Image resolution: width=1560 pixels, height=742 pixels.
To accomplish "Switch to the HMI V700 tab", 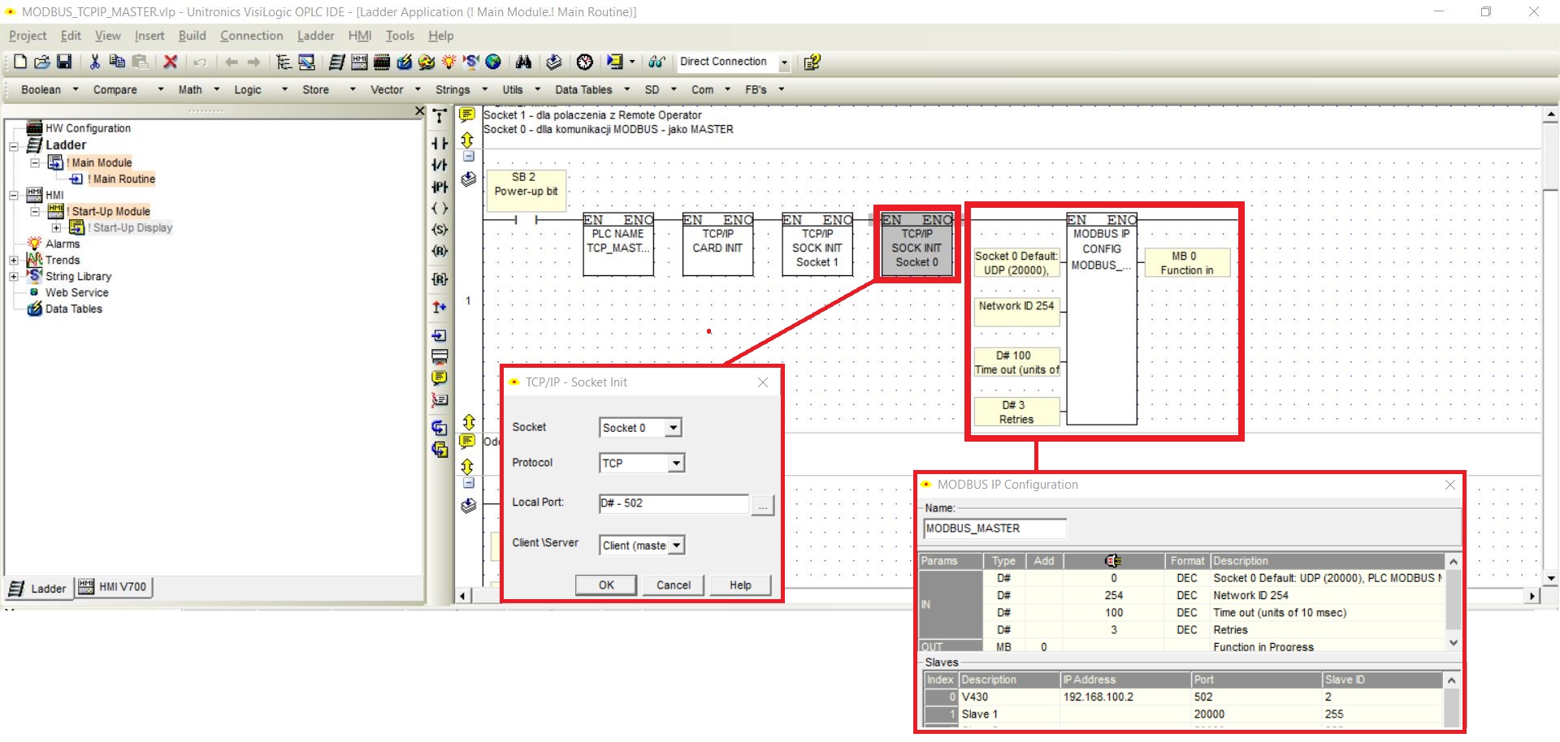I will [114, 587].
